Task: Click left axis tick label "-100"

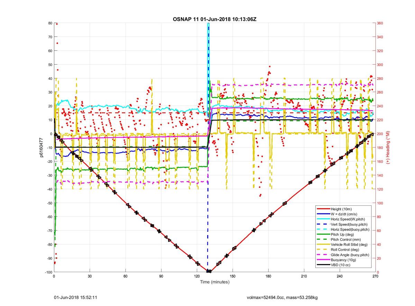Action: [x=48, y=272]
